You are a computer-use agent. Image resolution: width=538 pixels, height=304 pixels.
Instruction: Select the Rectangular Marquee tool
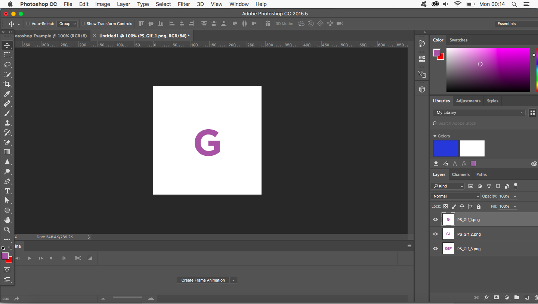[x=7, y=55]
